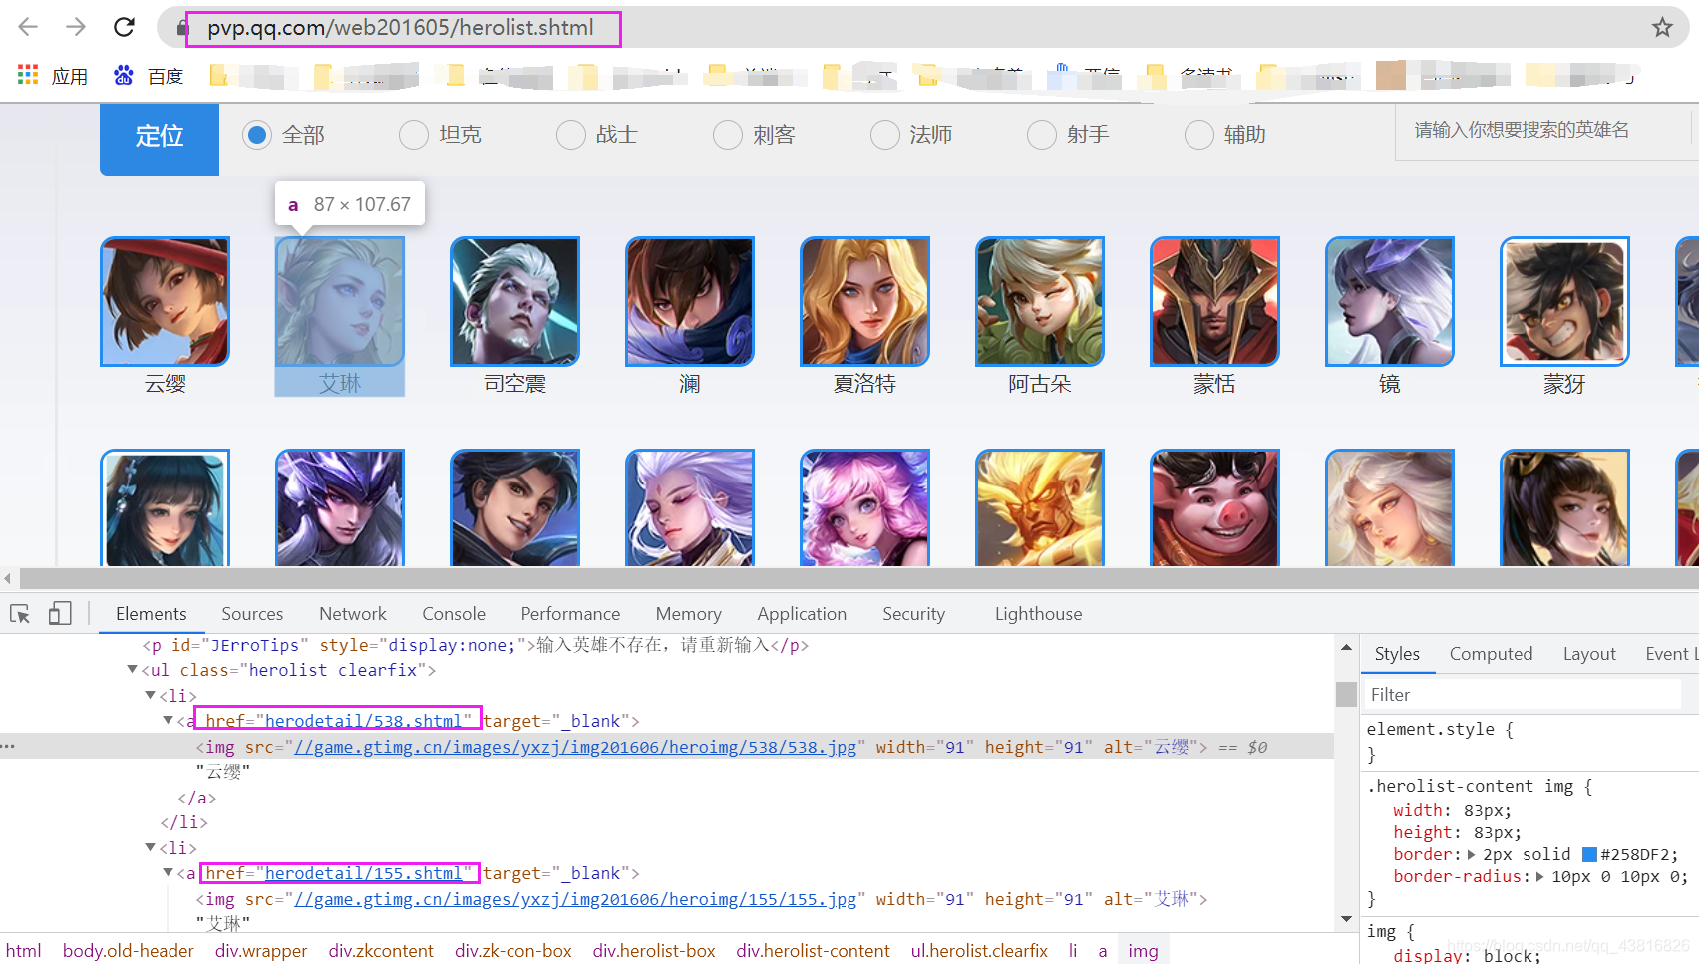This screenshot has height=964, width=1699.
Task: Open hero 司空震 portrait
Action: [x=514, y=301]
